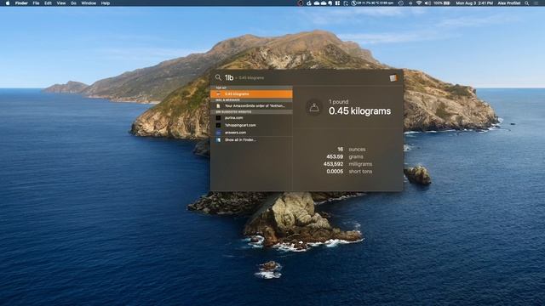Click the Finder icon beside Show all
The height and width of the screenshot is (306, 545).
pyautogui.click(x=218, y=139)
